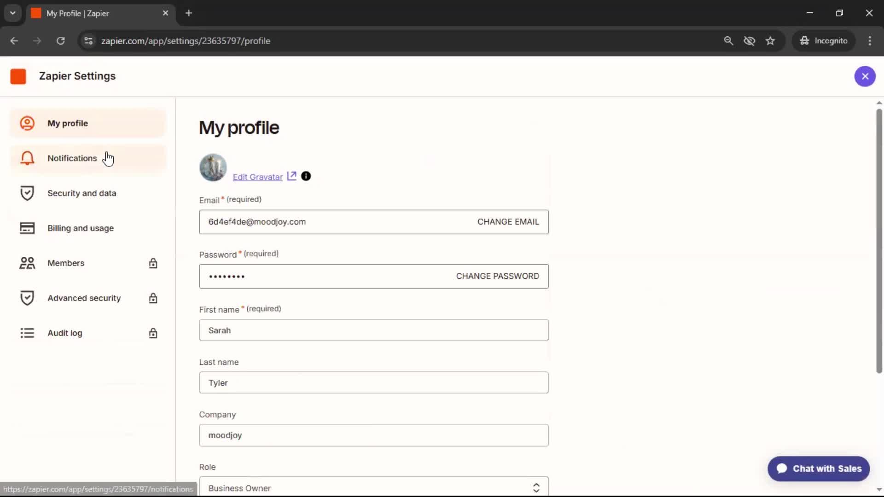Viewport: 884px width, 497px height.
Task: Click the CHANGE EMAIL button
Action: [508, 222]
